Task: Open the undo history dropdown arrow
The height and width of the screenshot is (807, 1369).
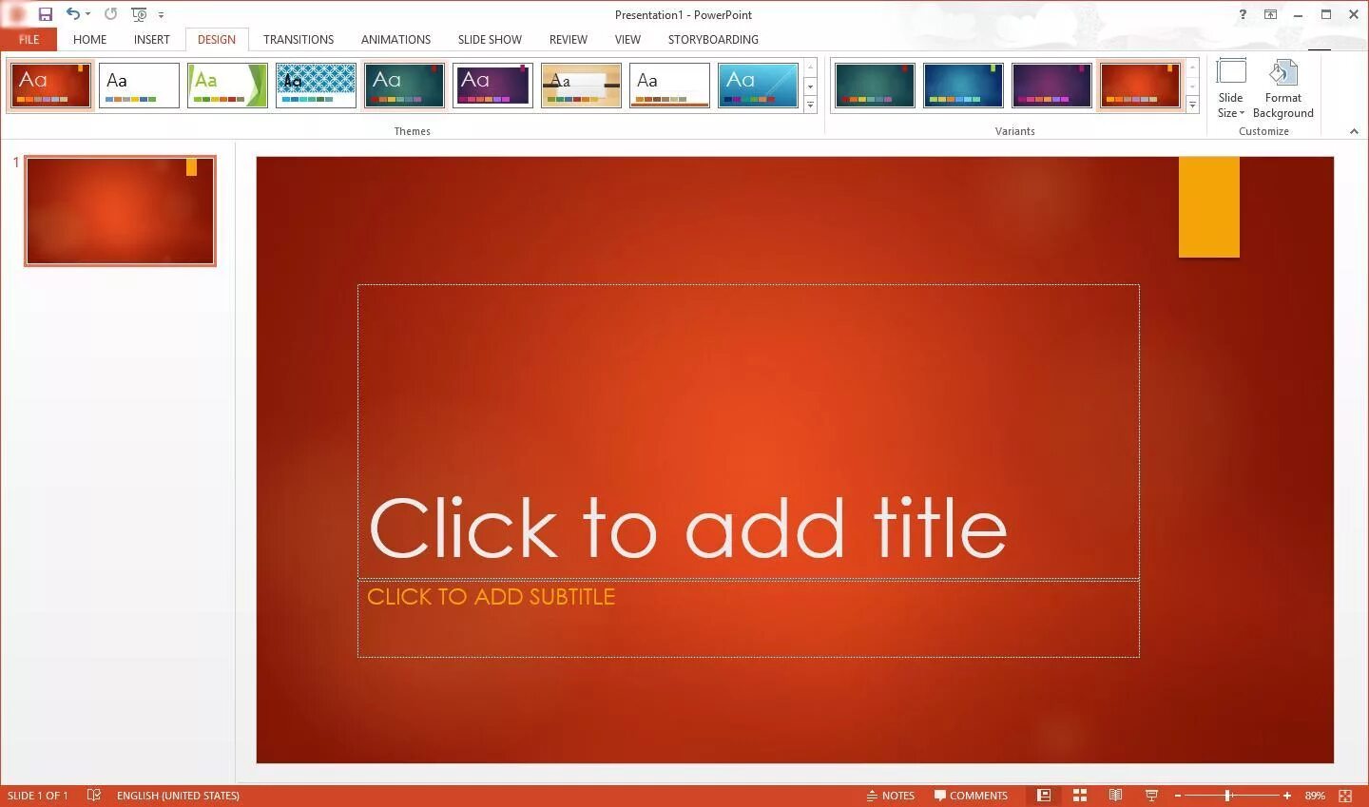Action: [87, 14]
